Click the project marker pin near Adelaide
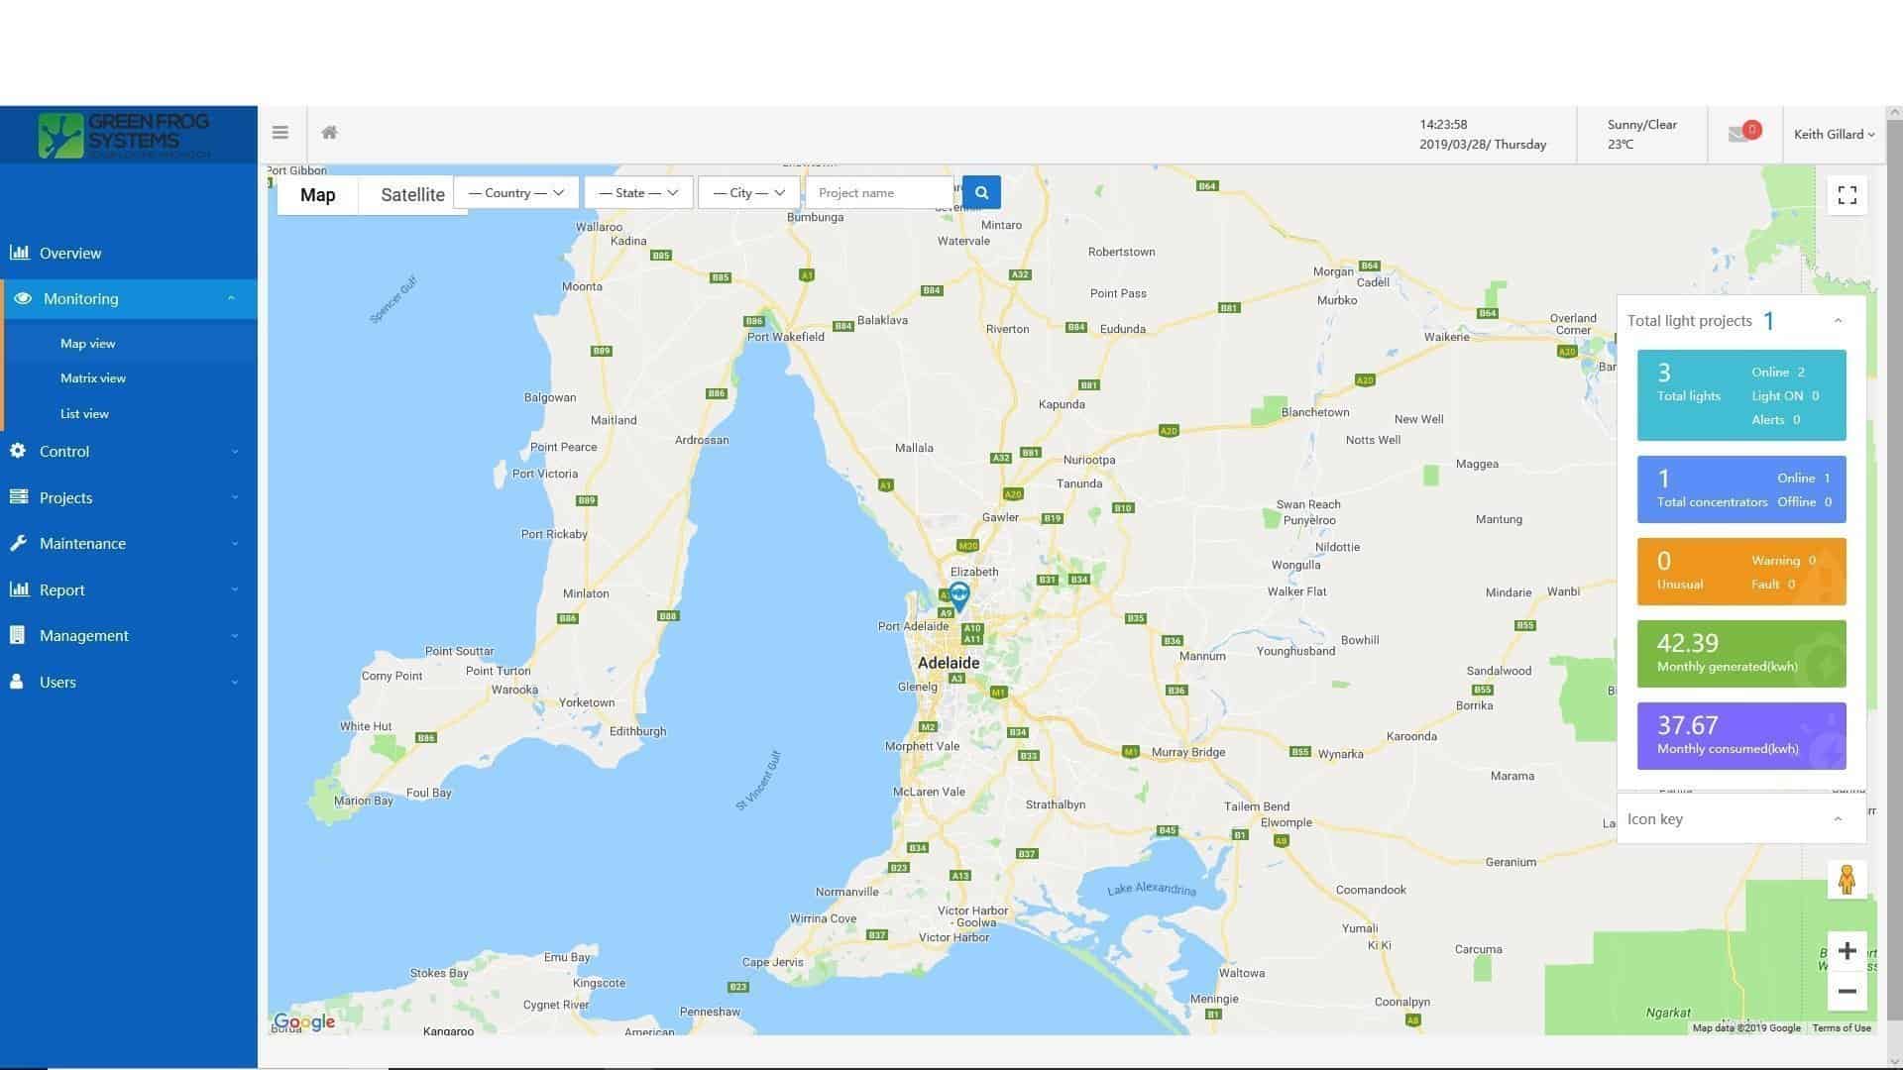This screenshot has height=1070, width=1903. click(x=958, y=595)
